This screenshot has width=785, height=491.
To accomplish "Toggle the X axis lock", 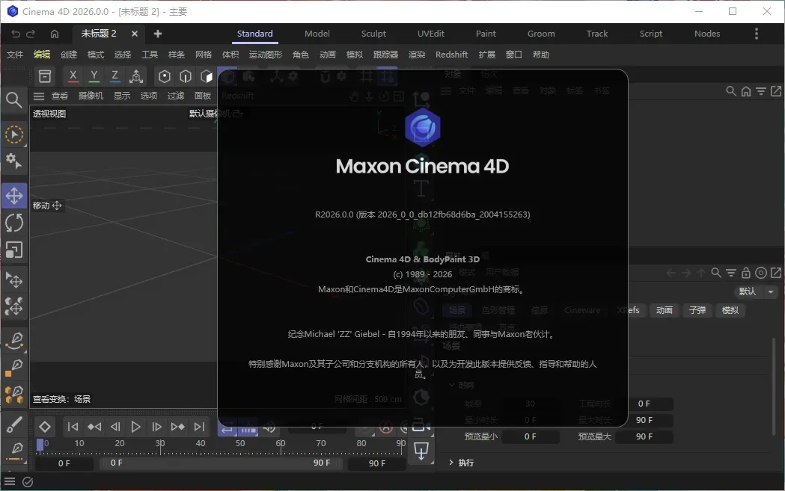I will (x=73, y=76).
